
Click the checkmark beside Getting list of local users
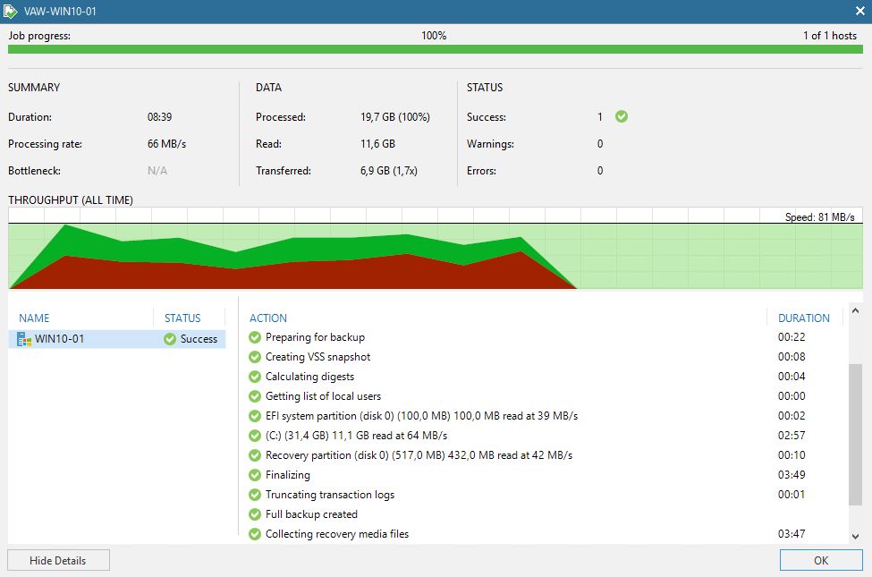pos(255,396)
